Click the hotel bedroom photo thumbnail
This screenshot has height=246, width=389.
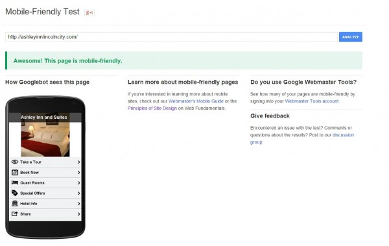45,139
